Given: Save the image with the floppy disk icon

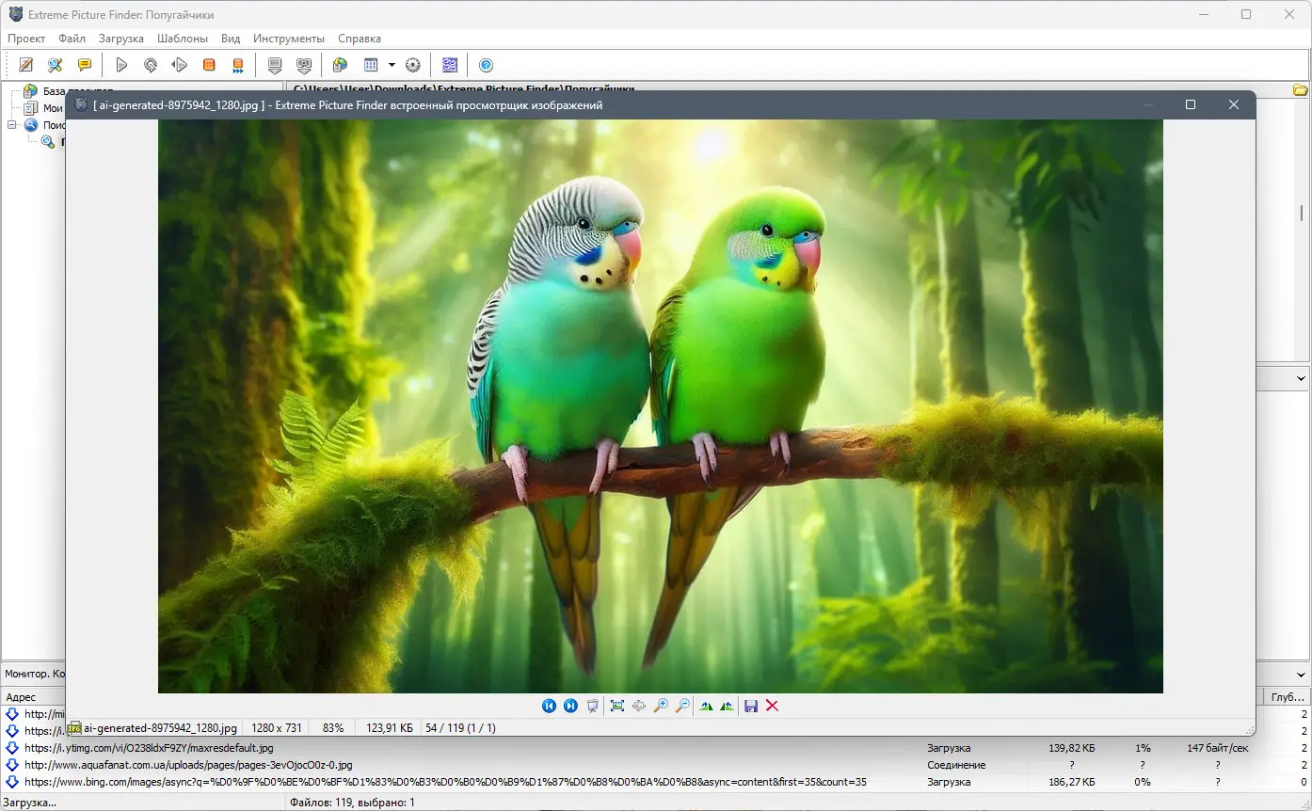Looking at the screenshot, I should point(751,706).
